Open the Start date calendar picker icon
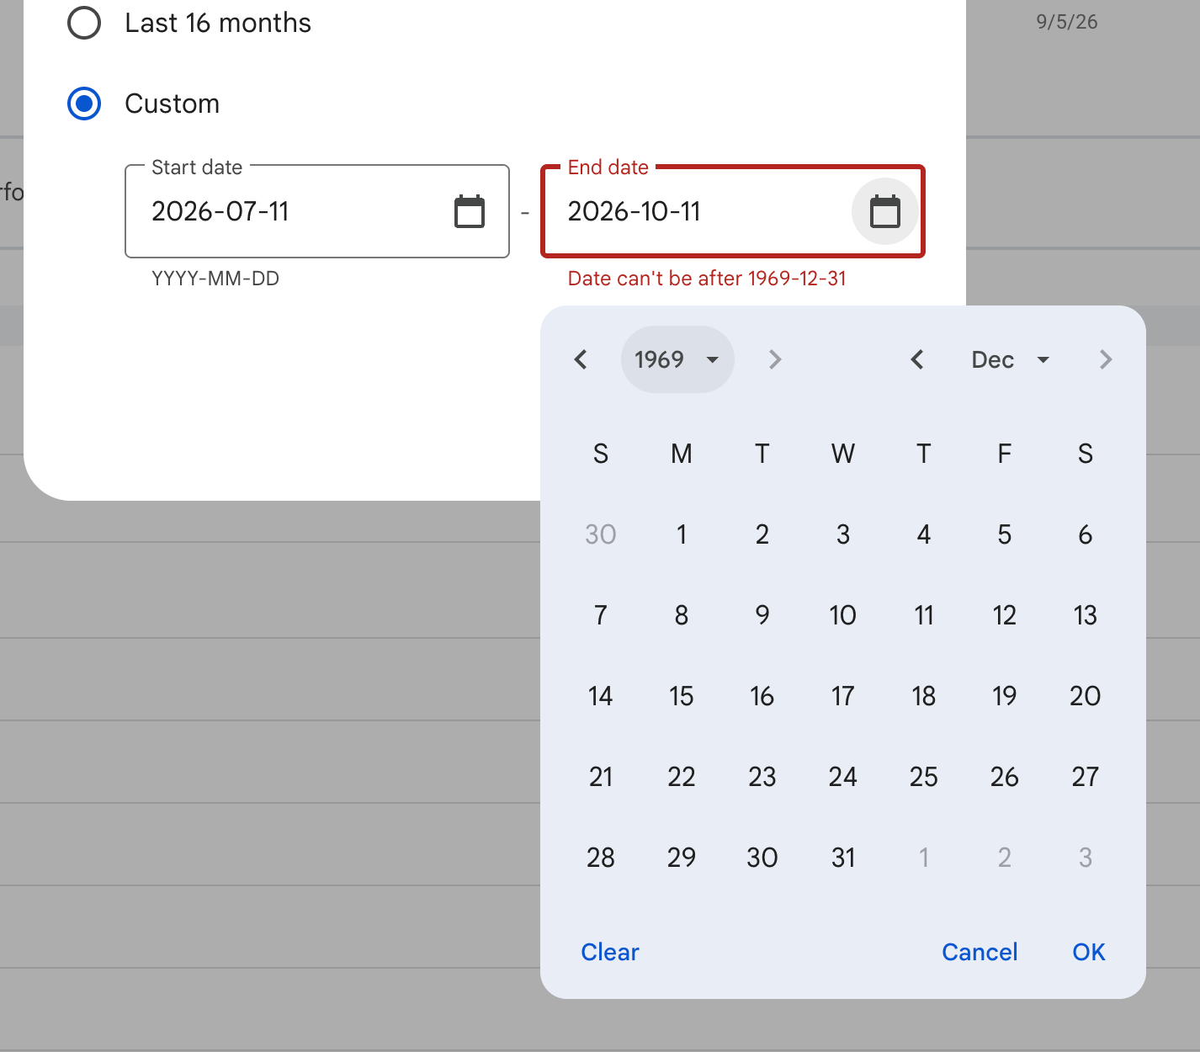 pyautogui.click(x=470, y=211)
